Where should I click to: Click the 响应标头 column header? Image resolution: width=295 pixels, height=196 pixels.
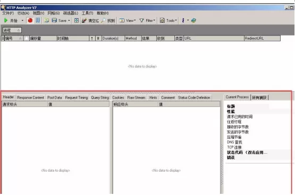(x=136, y=104)
